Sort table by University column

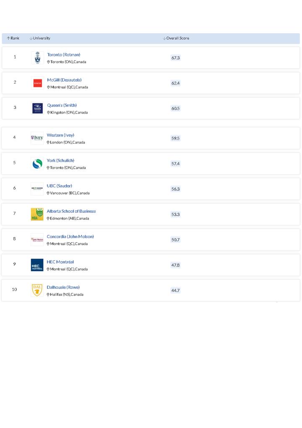pos(40,38)
